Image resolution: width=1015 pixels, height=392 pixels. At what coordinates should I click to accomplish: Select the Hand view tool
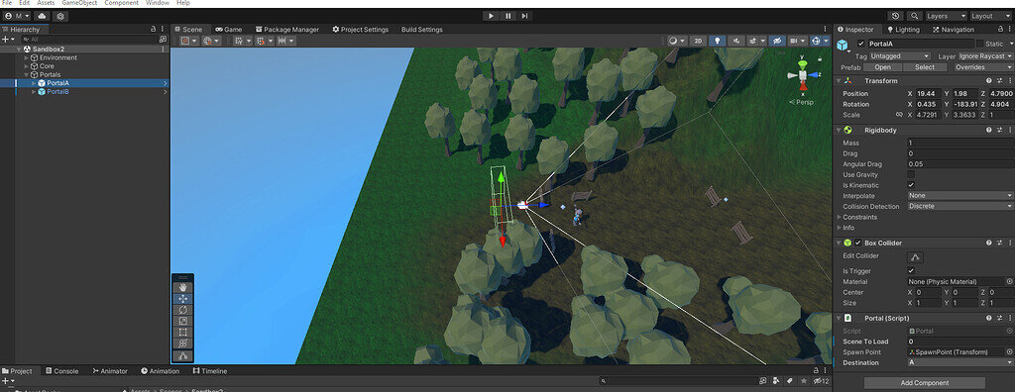coord(183,288)
